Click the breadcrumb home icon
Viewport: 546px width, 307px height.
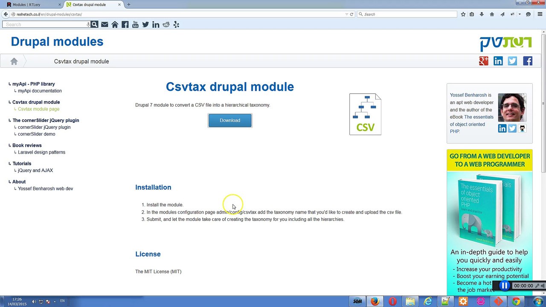pyautogui.click(x=14, y=61)
